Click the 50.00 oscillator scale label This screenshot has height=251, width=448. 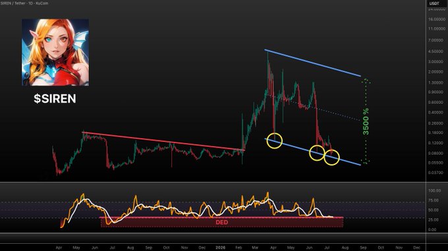[x=434, y=210]
